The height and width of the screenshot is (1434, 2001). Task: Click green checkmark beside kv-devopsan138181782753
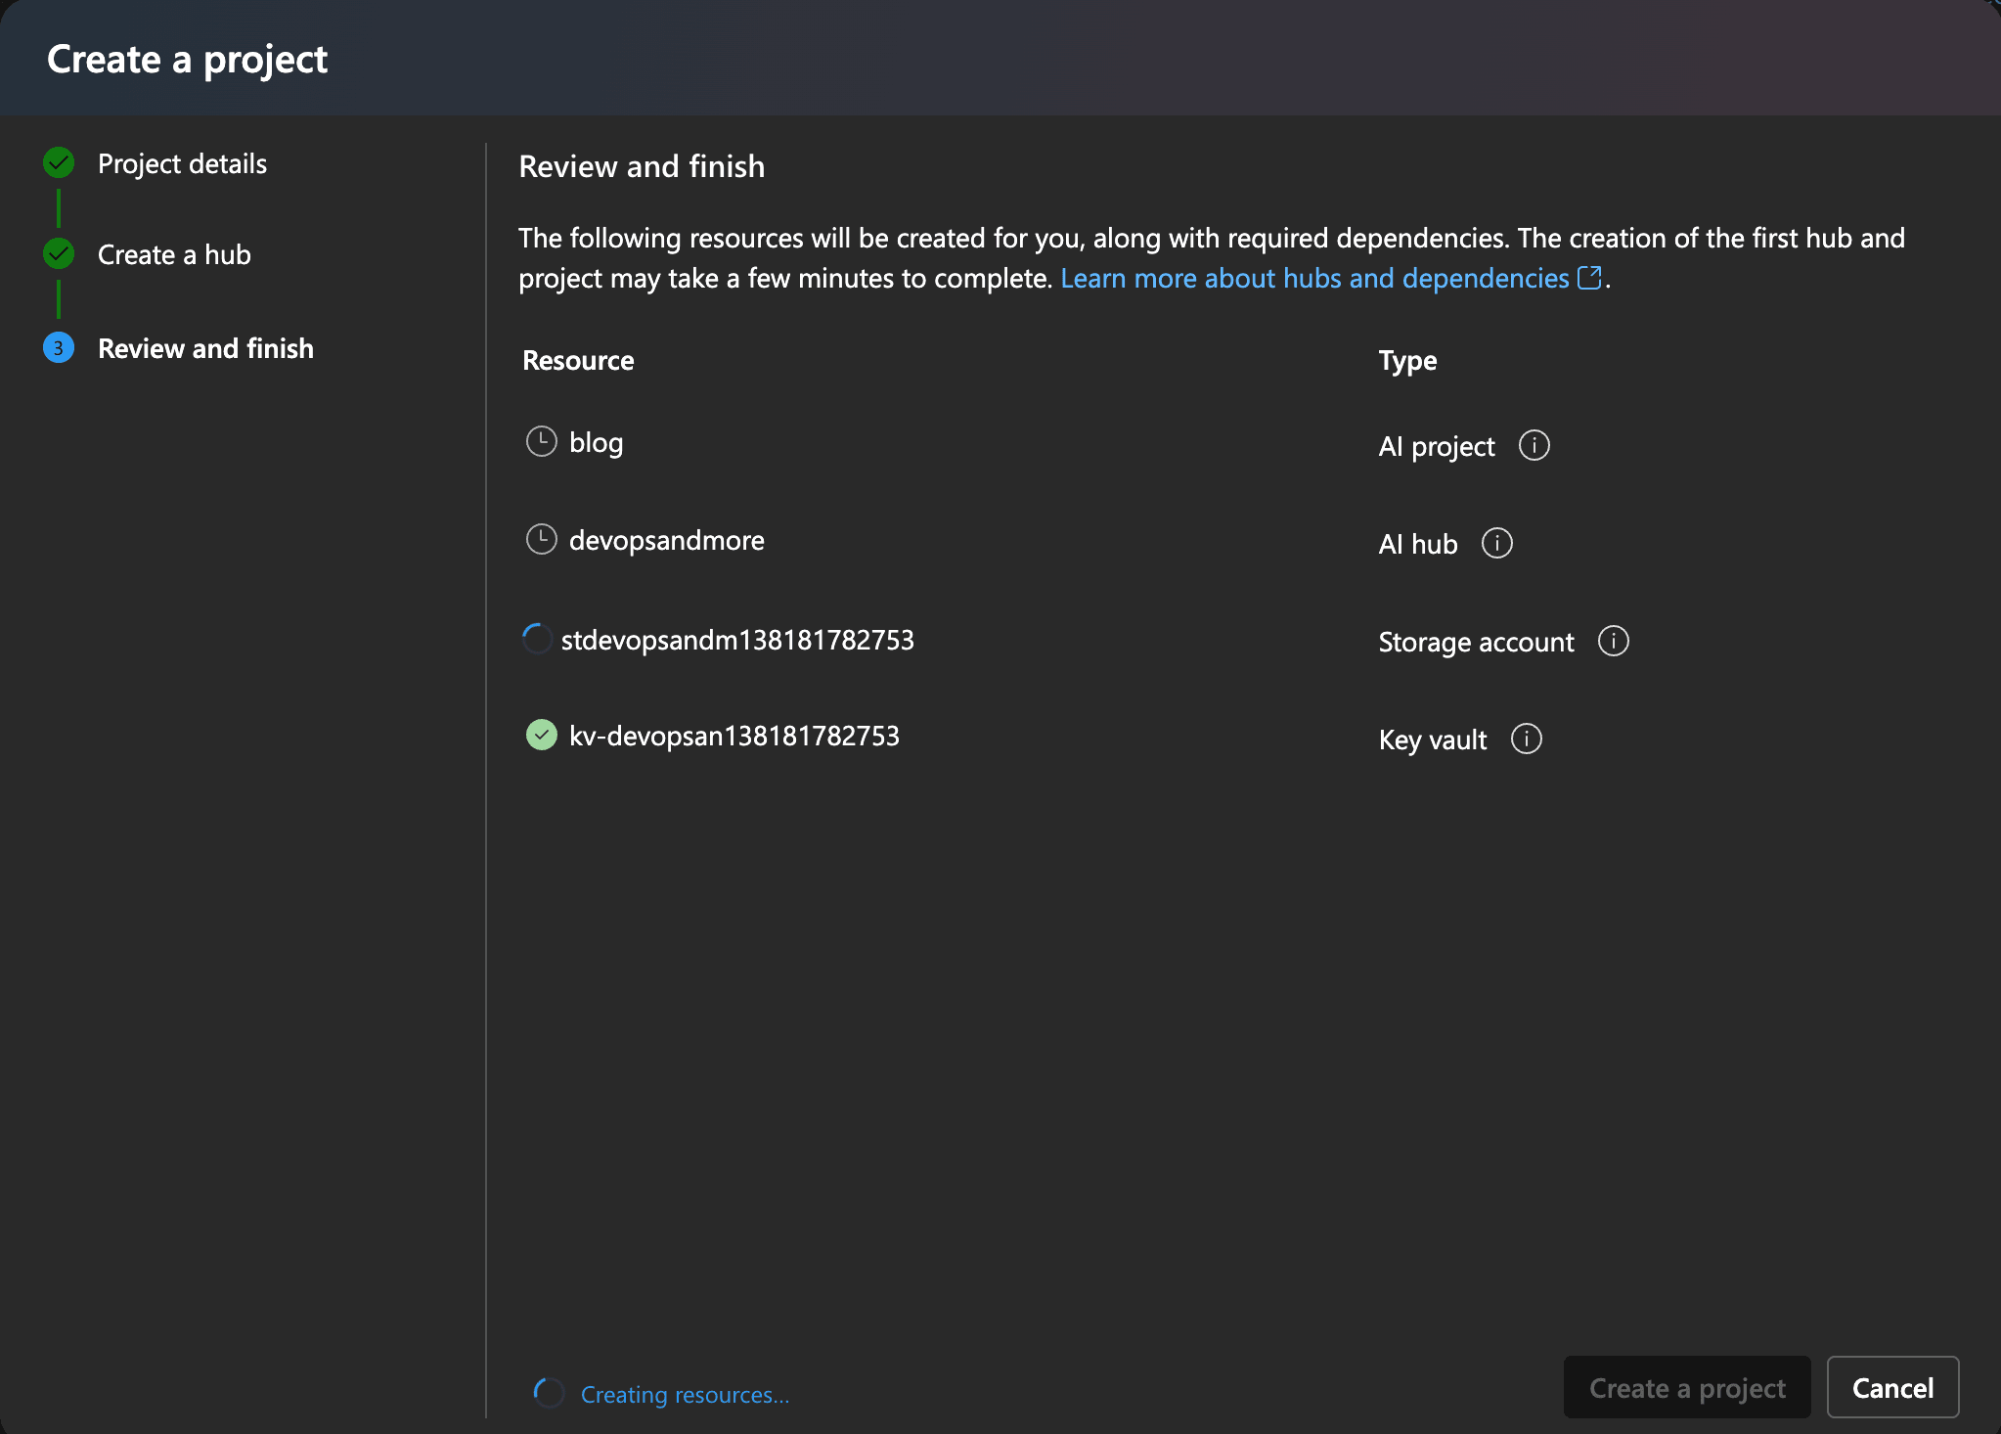541,736
